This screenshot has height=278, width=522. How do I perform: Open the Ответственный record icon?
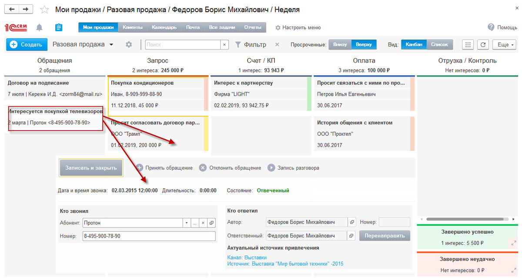pyautogui.click(x=352, y=236)
